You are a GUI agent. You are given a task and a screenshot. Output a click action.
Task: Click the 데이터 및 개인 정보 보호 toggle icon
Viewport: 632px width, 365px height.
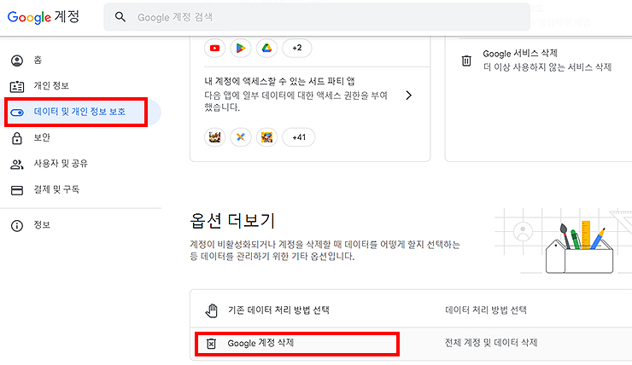click(17, 113)
